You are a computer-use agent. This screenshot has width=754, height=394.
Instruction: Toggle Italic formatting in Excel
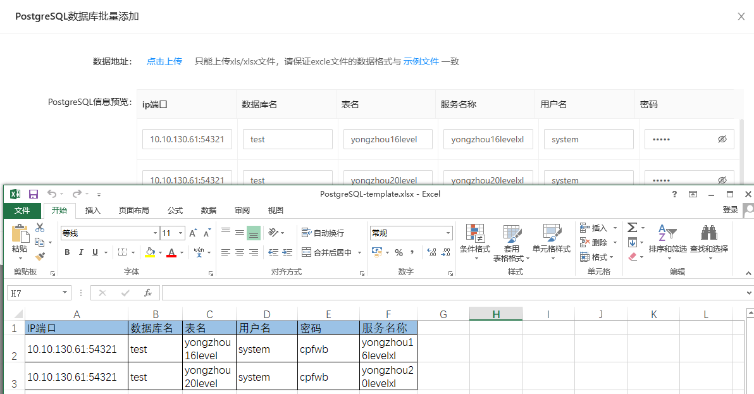(x=81, y=252)
